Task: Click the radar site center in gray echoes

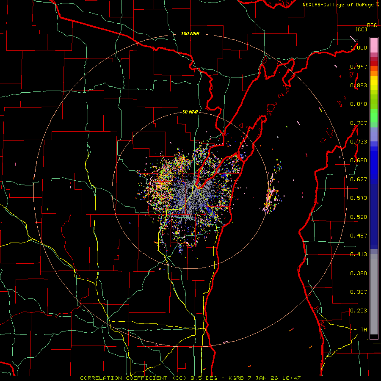Action: [x=191, y=191]
